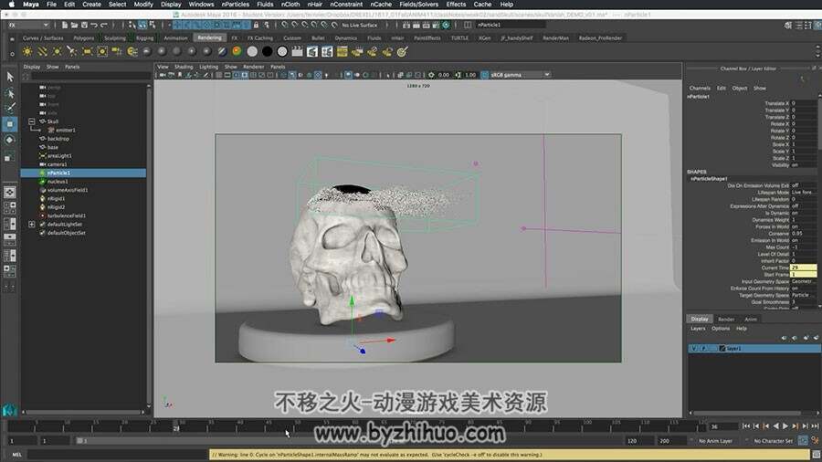This screenshot has width=822, height=462.
Task: Click the color management icon beside sRGB gamma
Action: point(484,75)
